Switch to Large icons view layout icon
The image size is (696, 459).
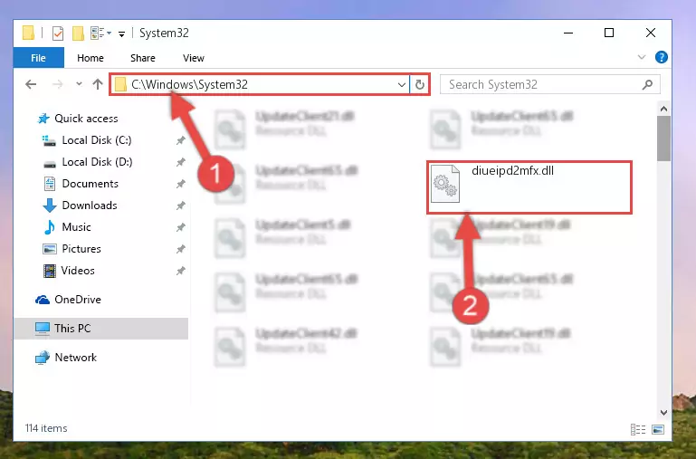pyautogui.click(x=658, y=429)
